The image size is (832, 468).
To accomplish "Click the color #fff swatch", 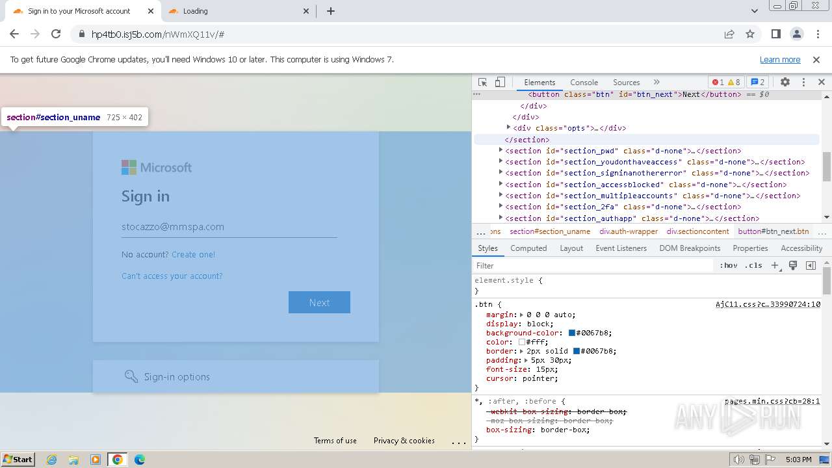I will (522, 342).
